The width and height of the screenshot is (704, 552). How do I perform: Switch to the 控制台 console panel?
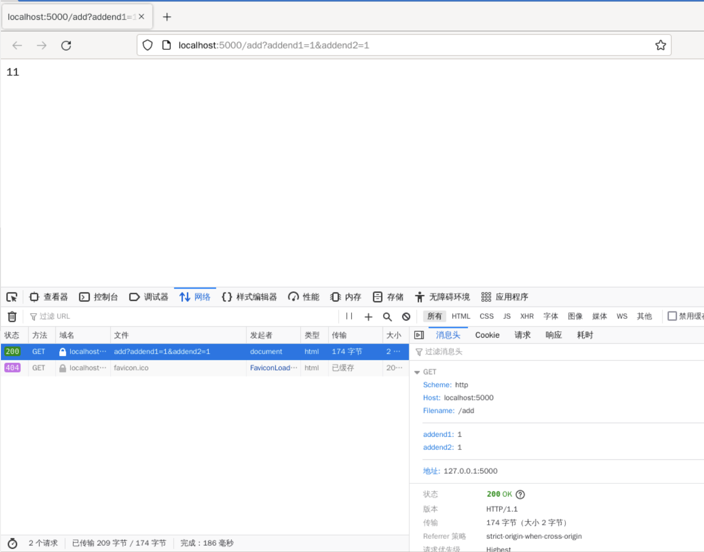pyautogui.click(x=99, y=297)
